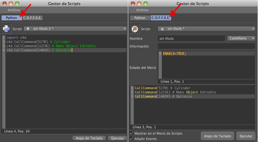Click the Nombre text field
258x142 pixels.
[191, 38]
